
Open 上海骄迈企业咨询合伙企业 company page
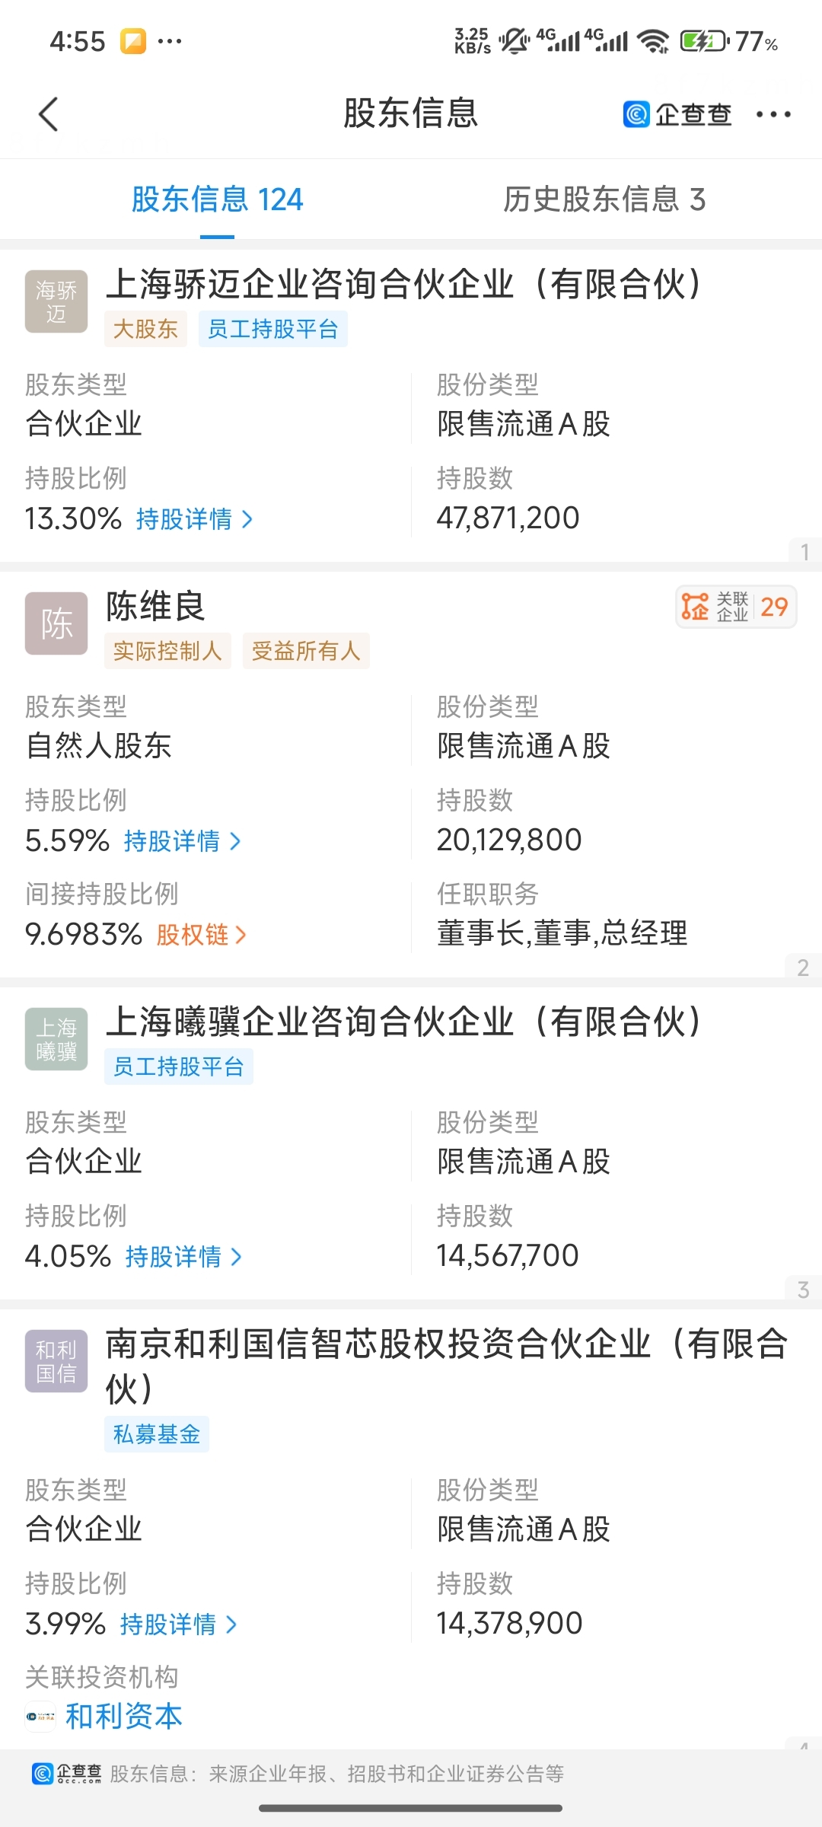403,285
